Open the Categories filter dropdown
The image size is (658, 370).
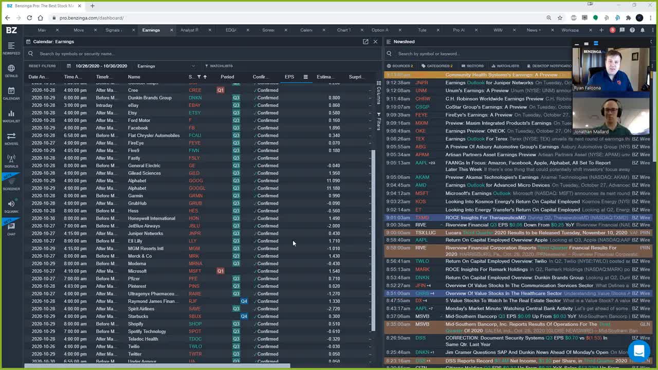click(437, 66)
